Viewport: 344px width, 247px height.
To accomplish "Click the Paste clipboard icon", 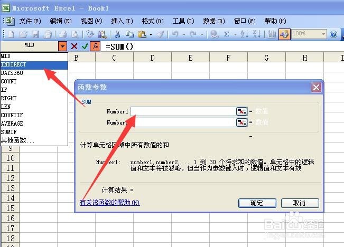I will (x=142, y=34).
